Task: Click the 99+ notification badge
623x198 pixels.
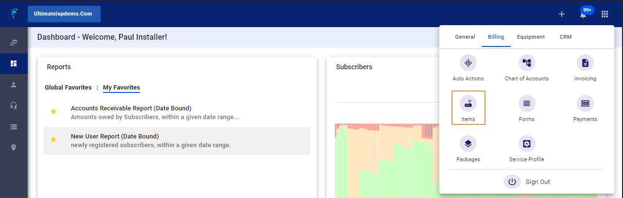Action: (x=587, y=10)
